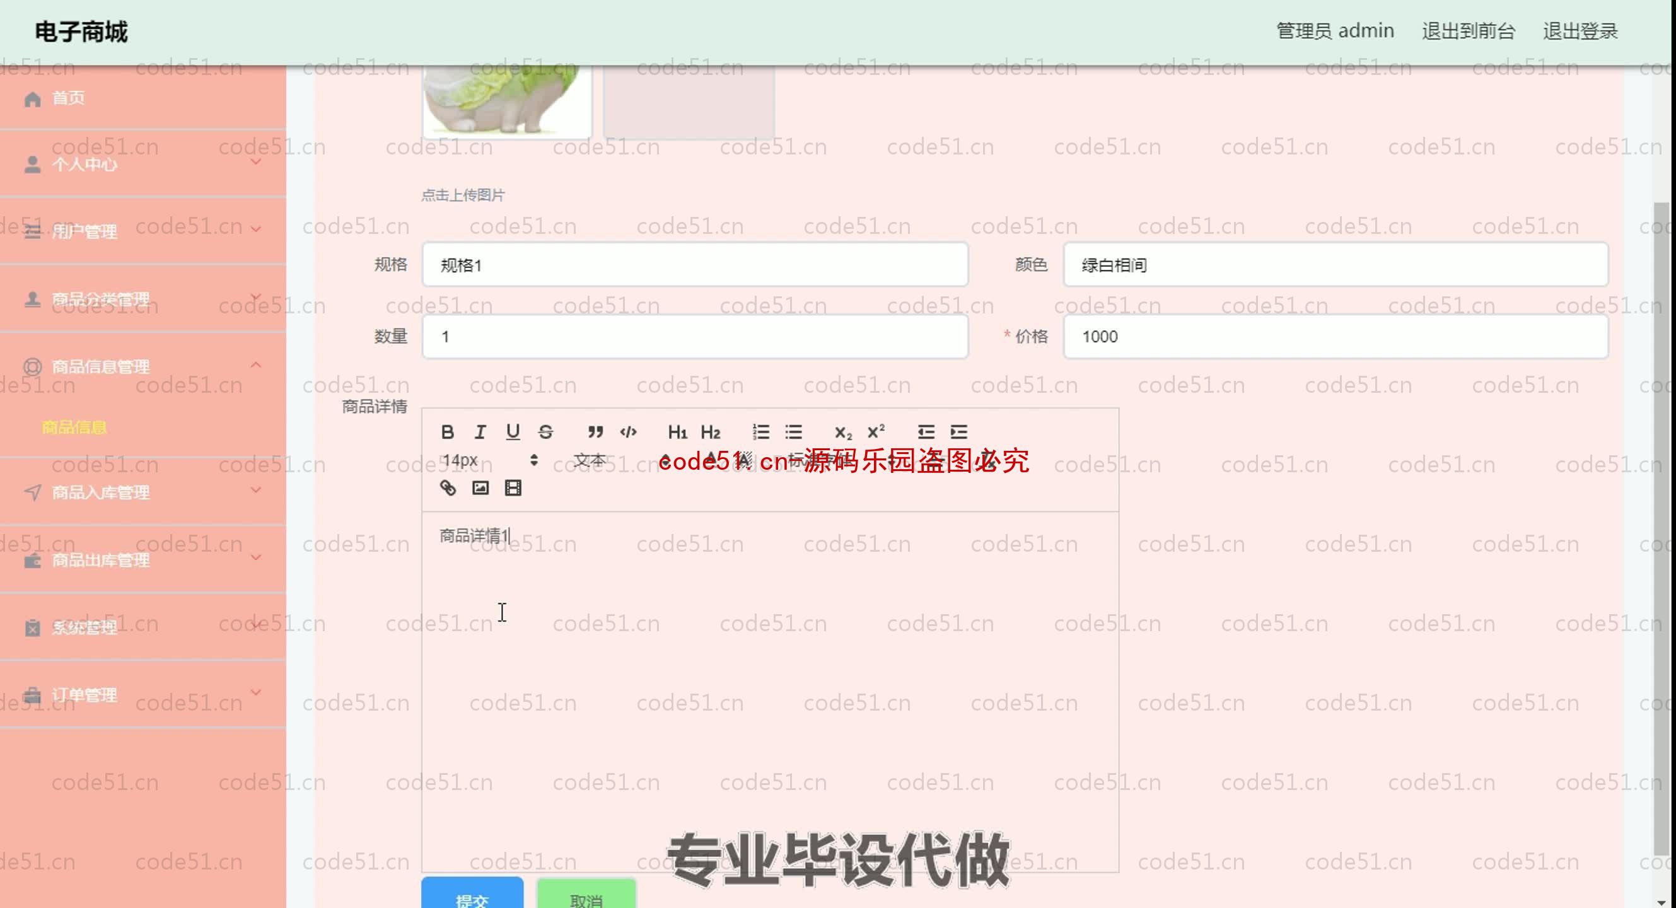Toggle superscript text formatting
This screenshot has width=1676, height=908.
coord(875,432)
